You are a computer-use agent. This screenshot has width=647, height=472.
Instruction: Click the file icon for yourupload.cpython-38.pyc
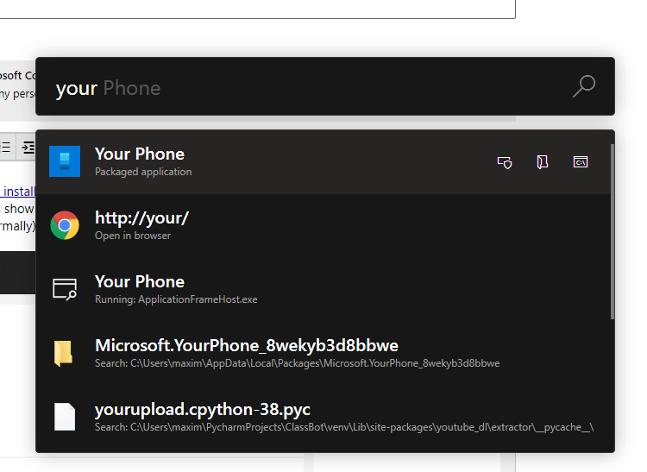click(65, 417)
